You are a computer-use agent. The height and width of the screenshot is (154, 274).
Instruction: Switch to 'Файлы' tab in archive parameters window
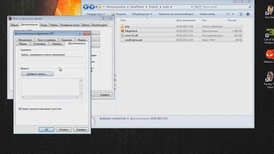[x=54, y=25]
